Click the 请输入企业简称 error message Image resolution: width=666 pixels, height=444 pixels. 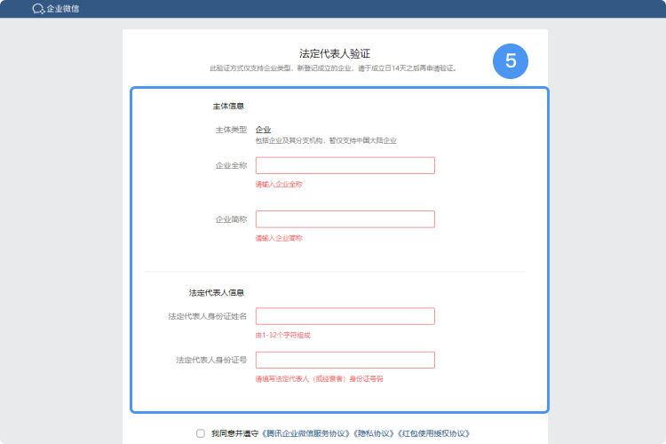click(x=279, y=238)
